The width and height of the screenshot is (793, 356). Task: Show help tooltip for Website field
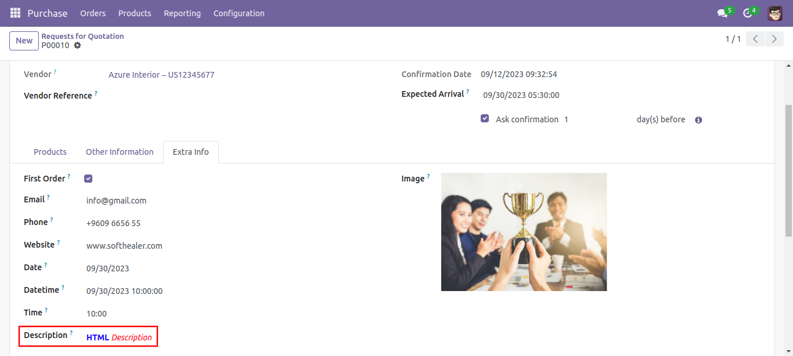(x=58, y=242)
